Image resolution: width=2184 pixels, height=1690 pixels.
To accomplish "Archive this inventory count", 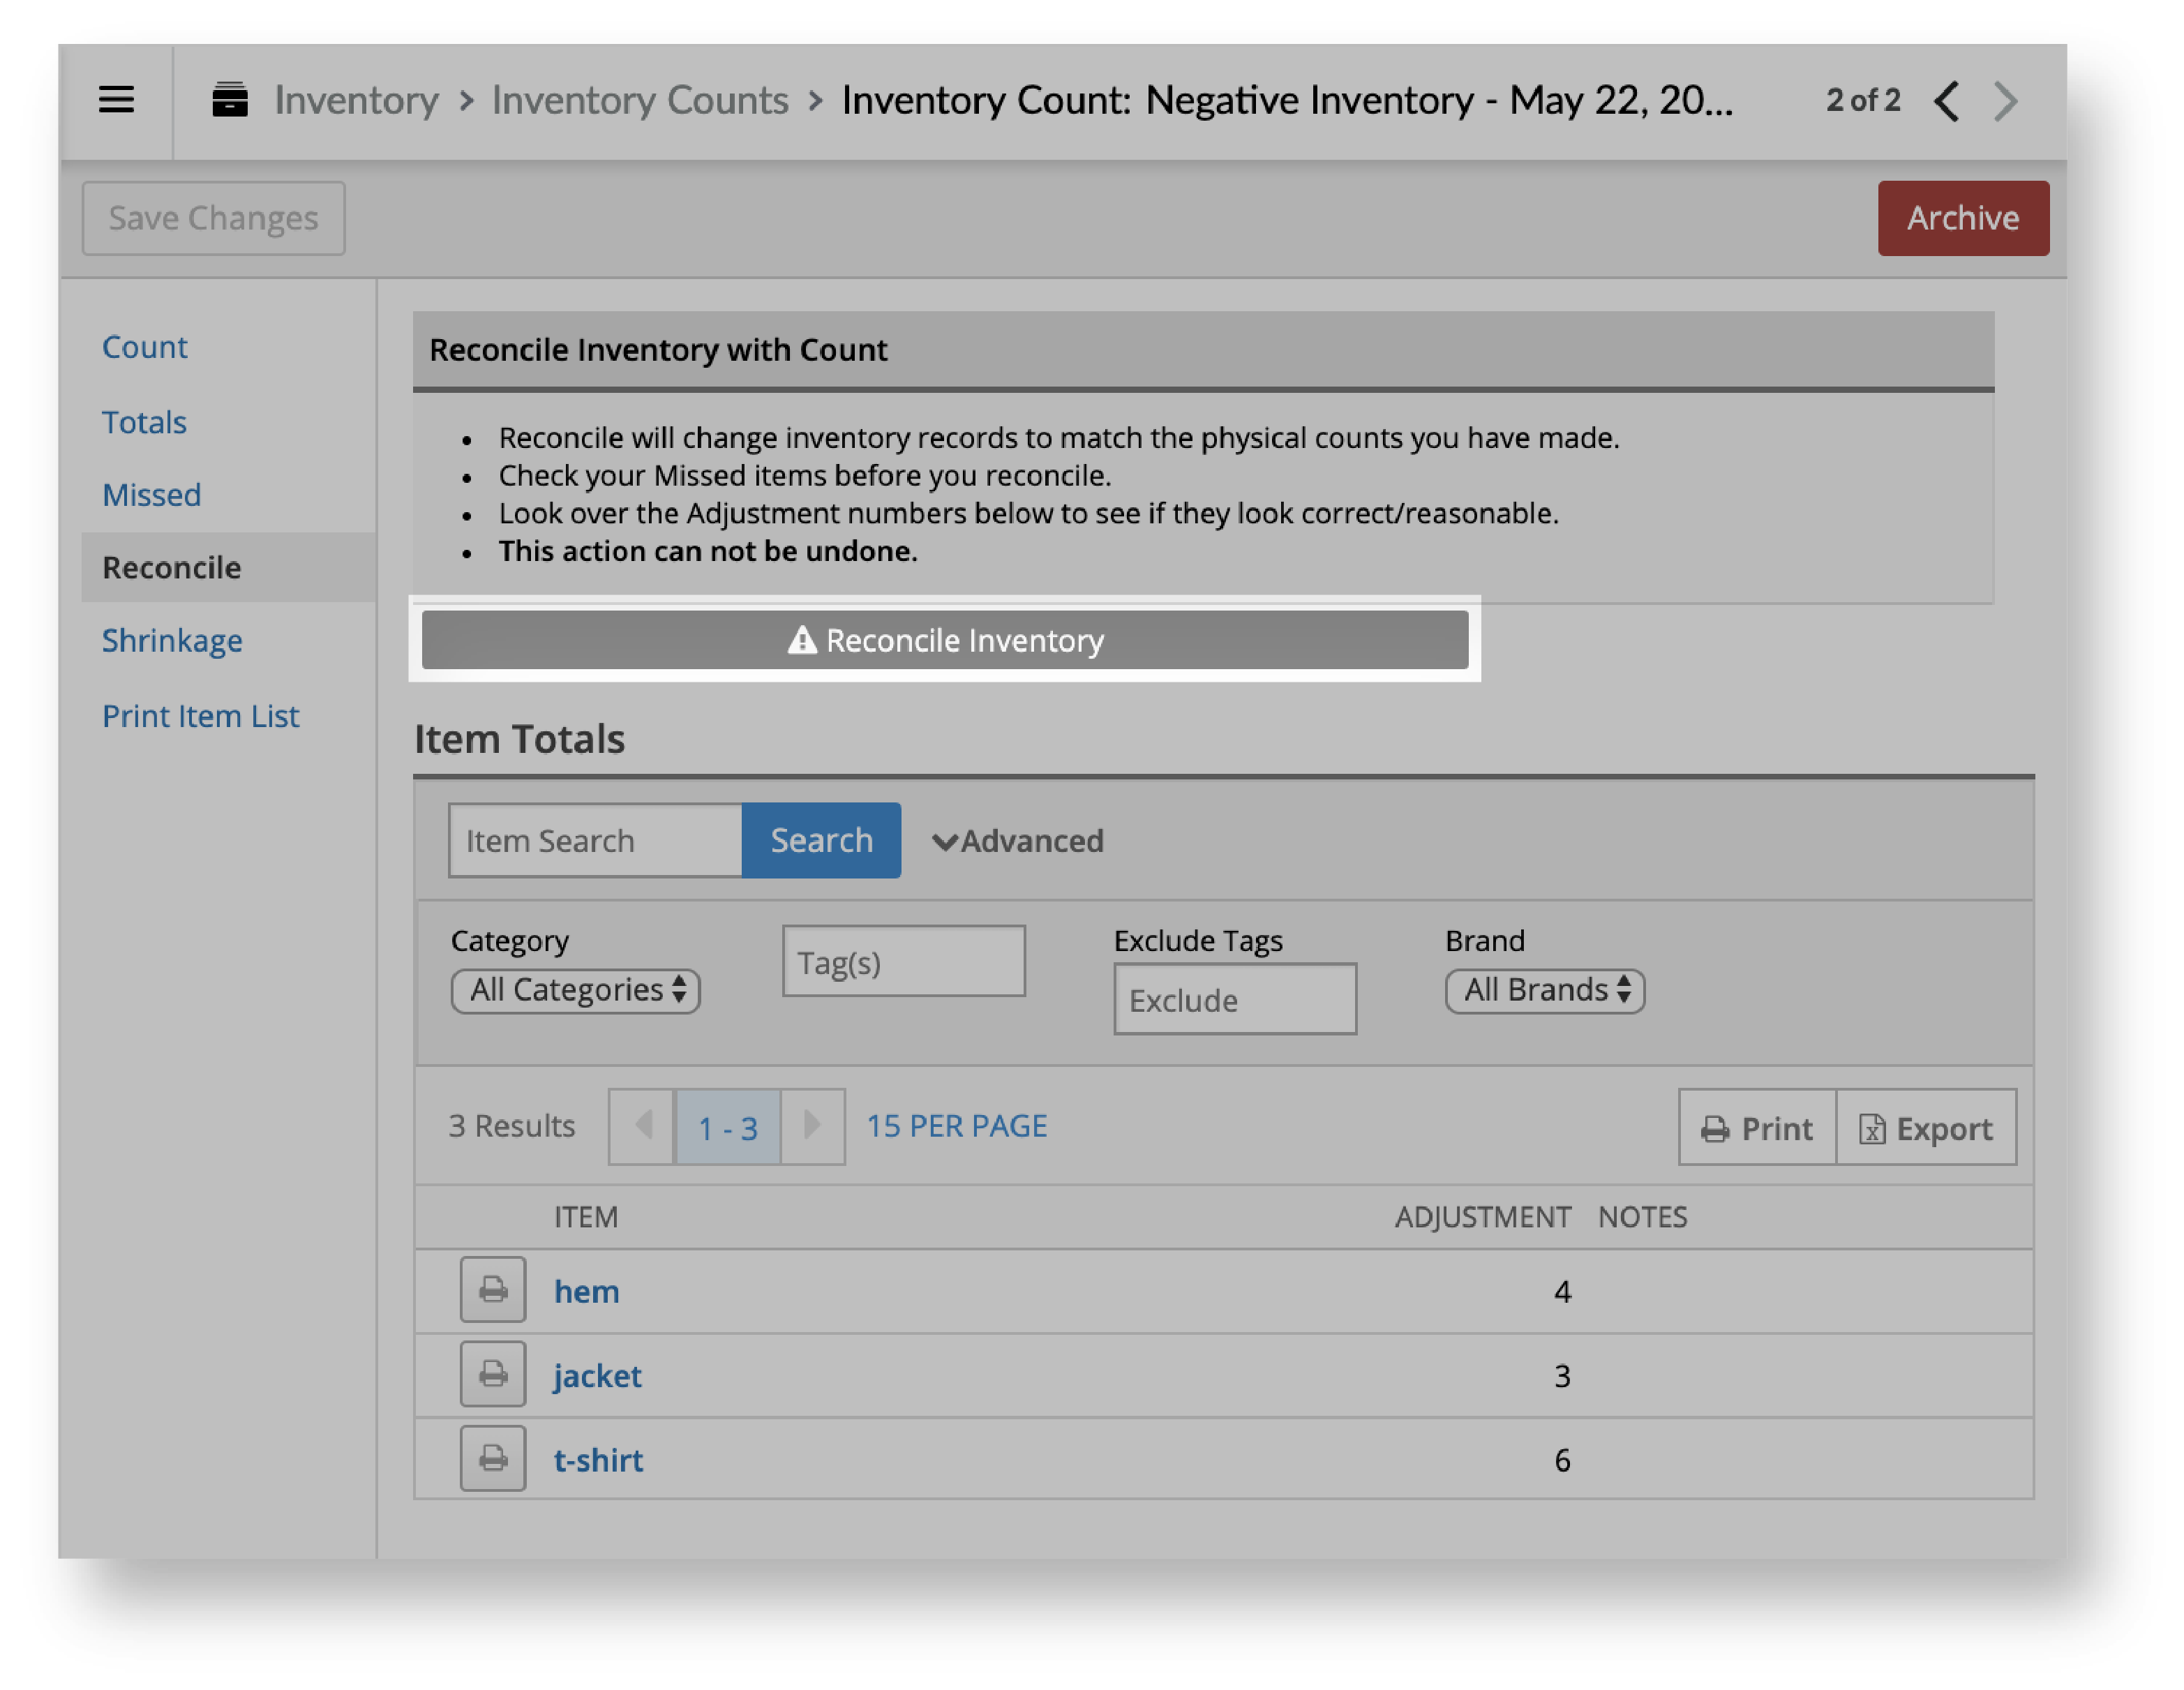I will [1962, 218].
